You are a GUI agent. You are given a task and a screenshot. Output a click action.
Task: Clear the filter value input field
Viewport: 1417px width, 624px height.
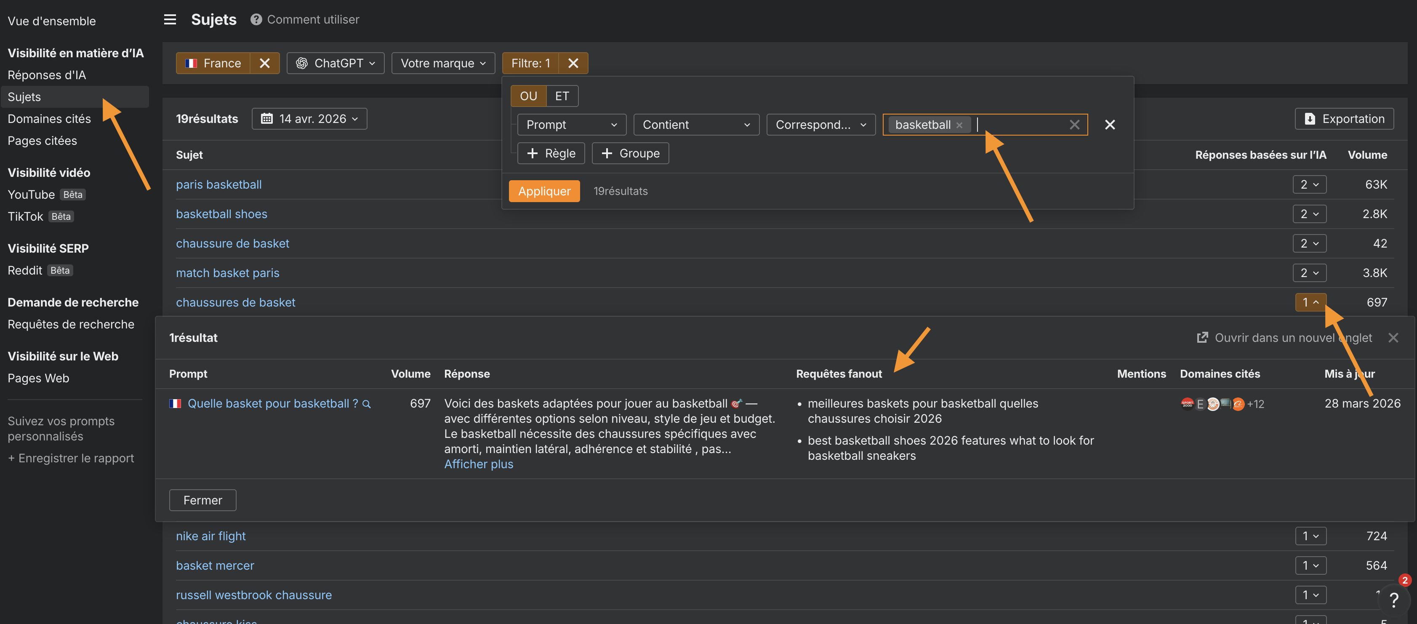coord(1074,125)
